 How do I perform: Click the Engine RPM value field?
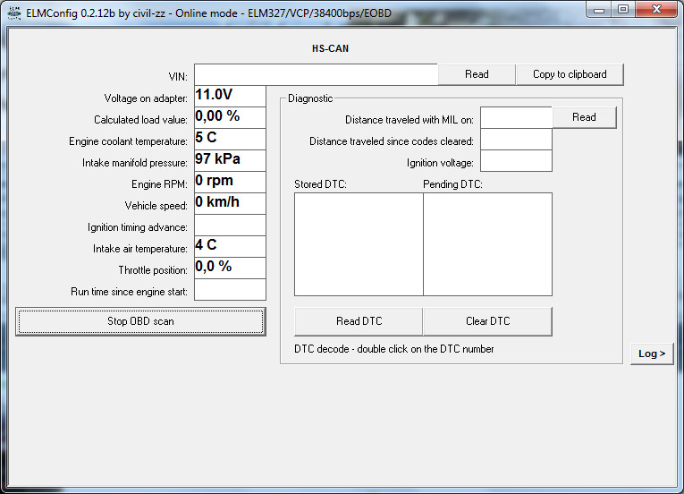pyautogui.click(x=230, y=182)
